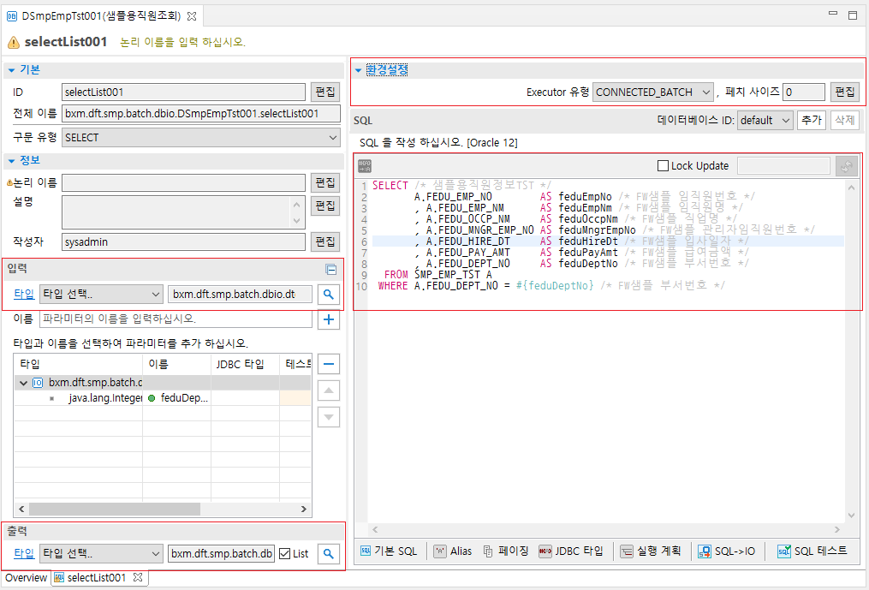Open the 입력 타입 선택 dropdown
Viewport: 869px width, 590px height.
pyautogui.click(x=101, y=294)
